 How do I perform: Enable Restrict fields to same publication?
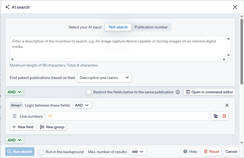89,92
